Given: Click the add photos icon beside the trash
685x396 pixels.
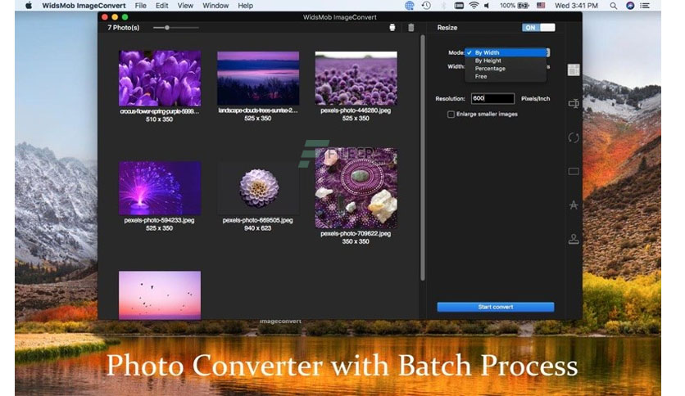Looking at the screenshot, I should (x=392, y=28).
